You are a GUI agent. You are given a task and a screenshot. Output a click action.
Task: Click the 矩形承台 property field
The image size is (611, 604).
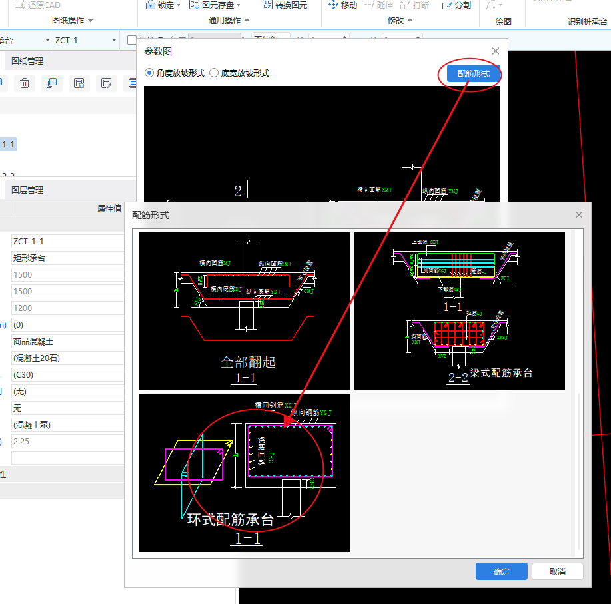68,258
